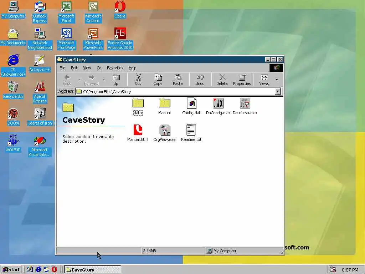Select Doukutsu.exe game executable

[245, 106]
